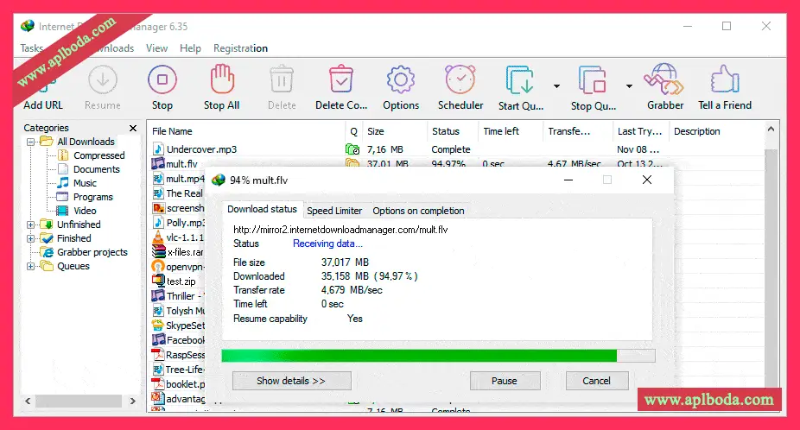The image size is (800, 430).
Task: Click the Stop All hand icon
Action: tap(221, 80)
